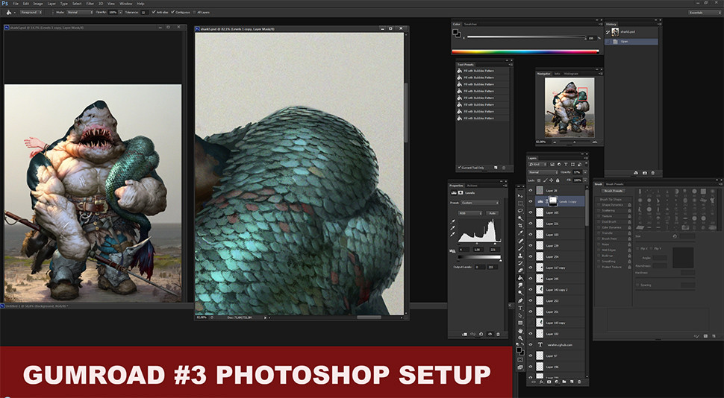
Task: Open the Mode dropdown in options bar
Action: 80,13
